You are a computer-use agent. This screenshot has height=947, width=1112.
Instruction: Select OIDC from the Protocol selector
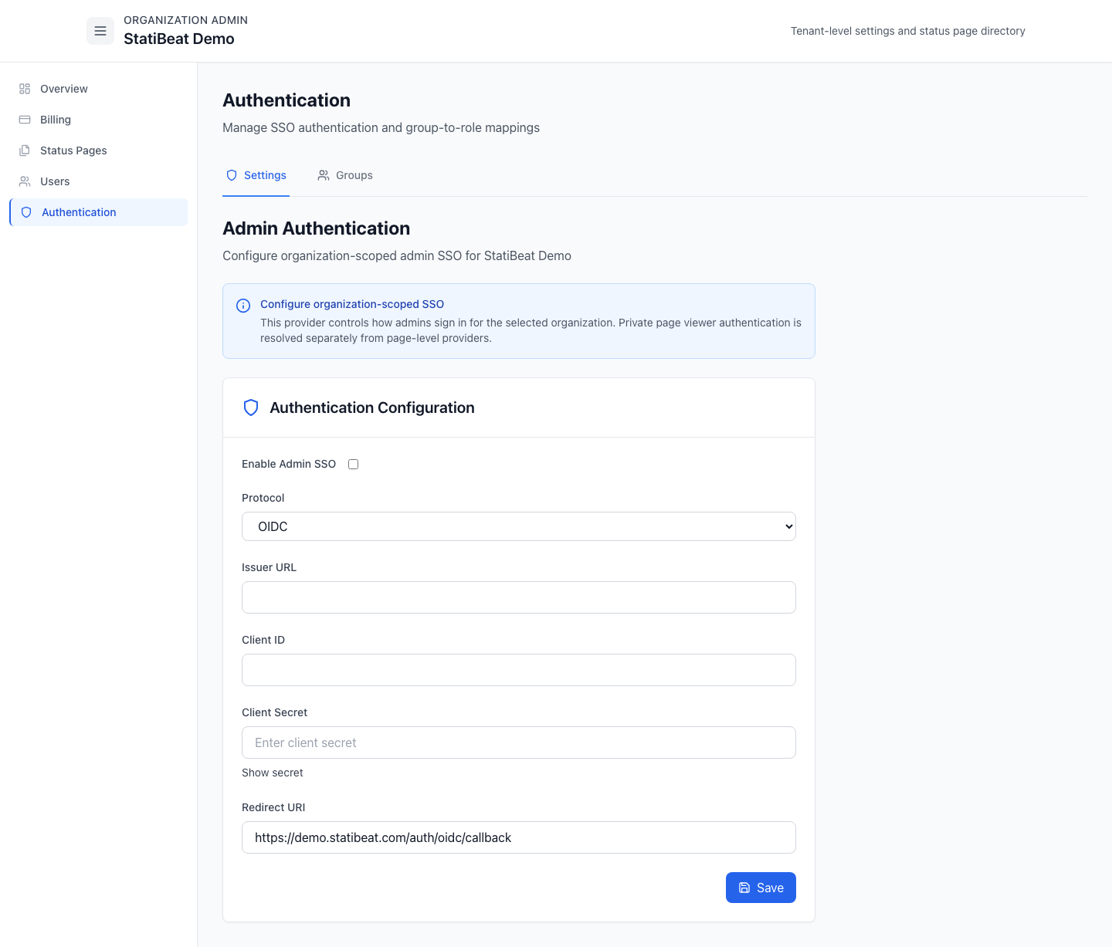tap(518, 526)
